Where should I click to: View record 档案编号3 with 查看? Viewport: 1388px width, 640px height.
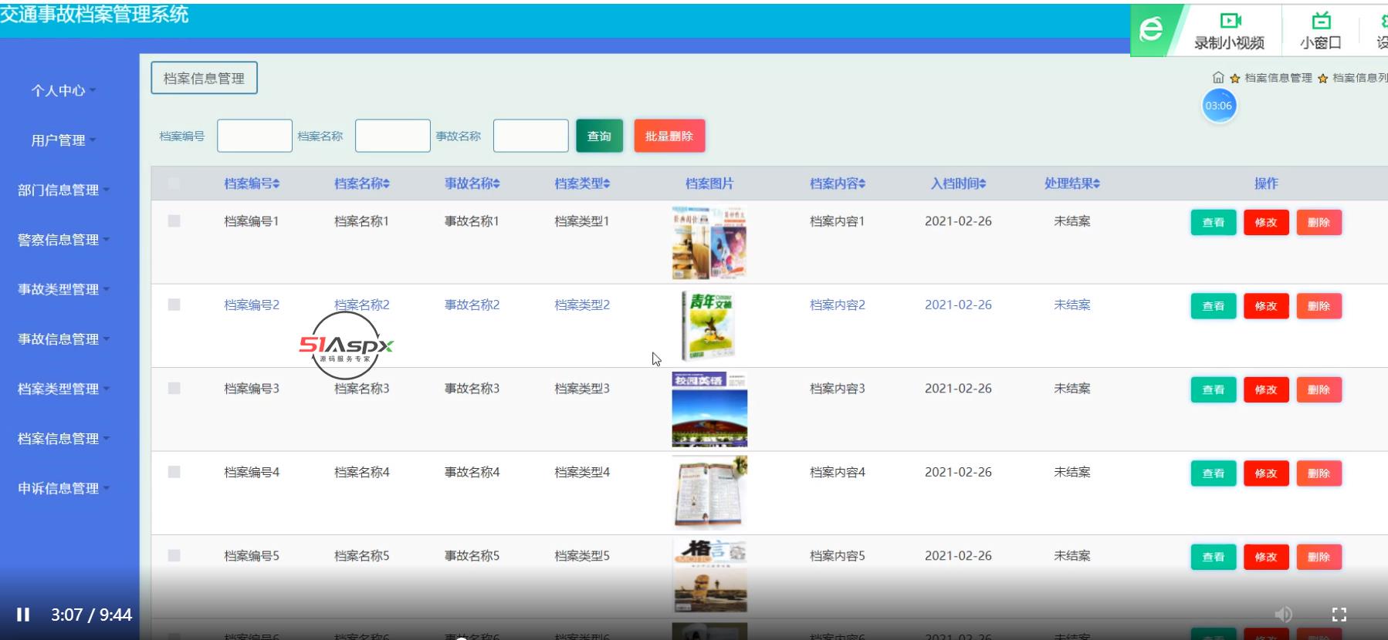1214,389
